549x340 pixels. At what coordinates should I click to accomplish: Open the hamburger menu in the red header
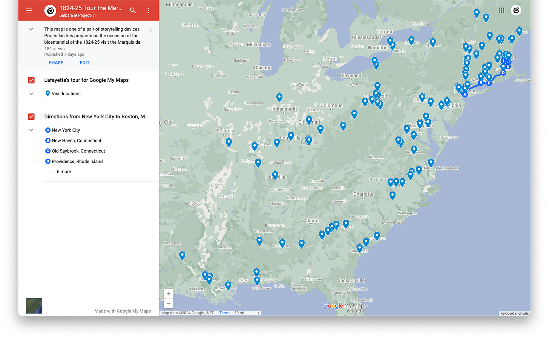point(29,11)
